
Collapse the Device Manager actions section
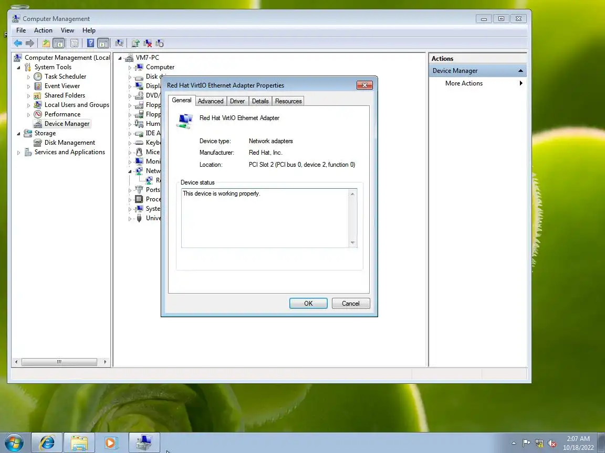click(x=520, y=71)
